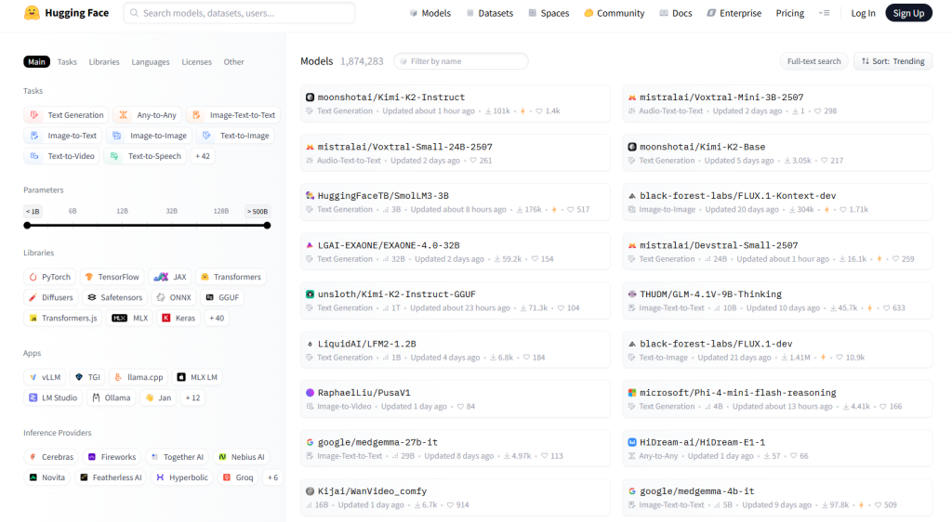Click the Search models, datasets, users field

point(239,13)
